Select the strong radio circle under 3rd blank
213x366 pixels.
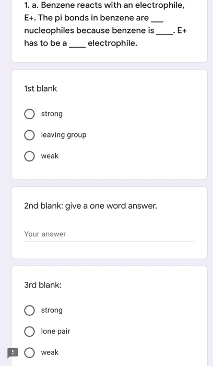tap(29, 311)
